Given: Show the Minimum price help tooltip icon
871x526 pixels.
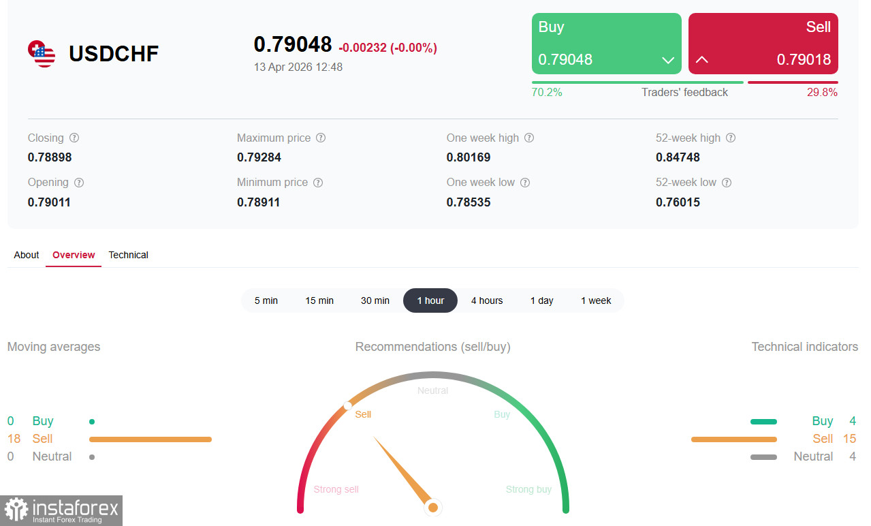Looking at the screenshot, I should pos(318,183).
